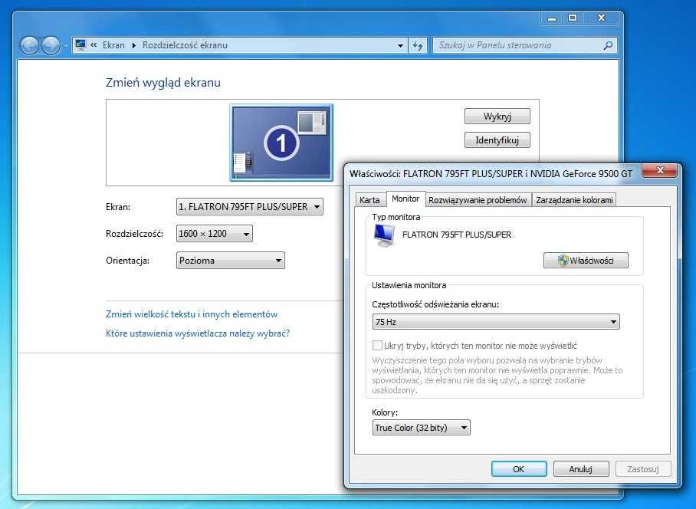Switch to the Karta tab
The image size is (696, 509).
[369, 200]
